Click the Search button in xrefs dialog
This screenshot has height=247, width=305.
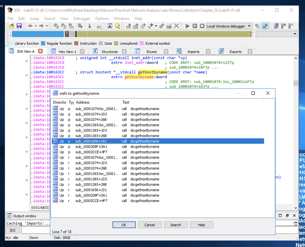pos(175,225)
